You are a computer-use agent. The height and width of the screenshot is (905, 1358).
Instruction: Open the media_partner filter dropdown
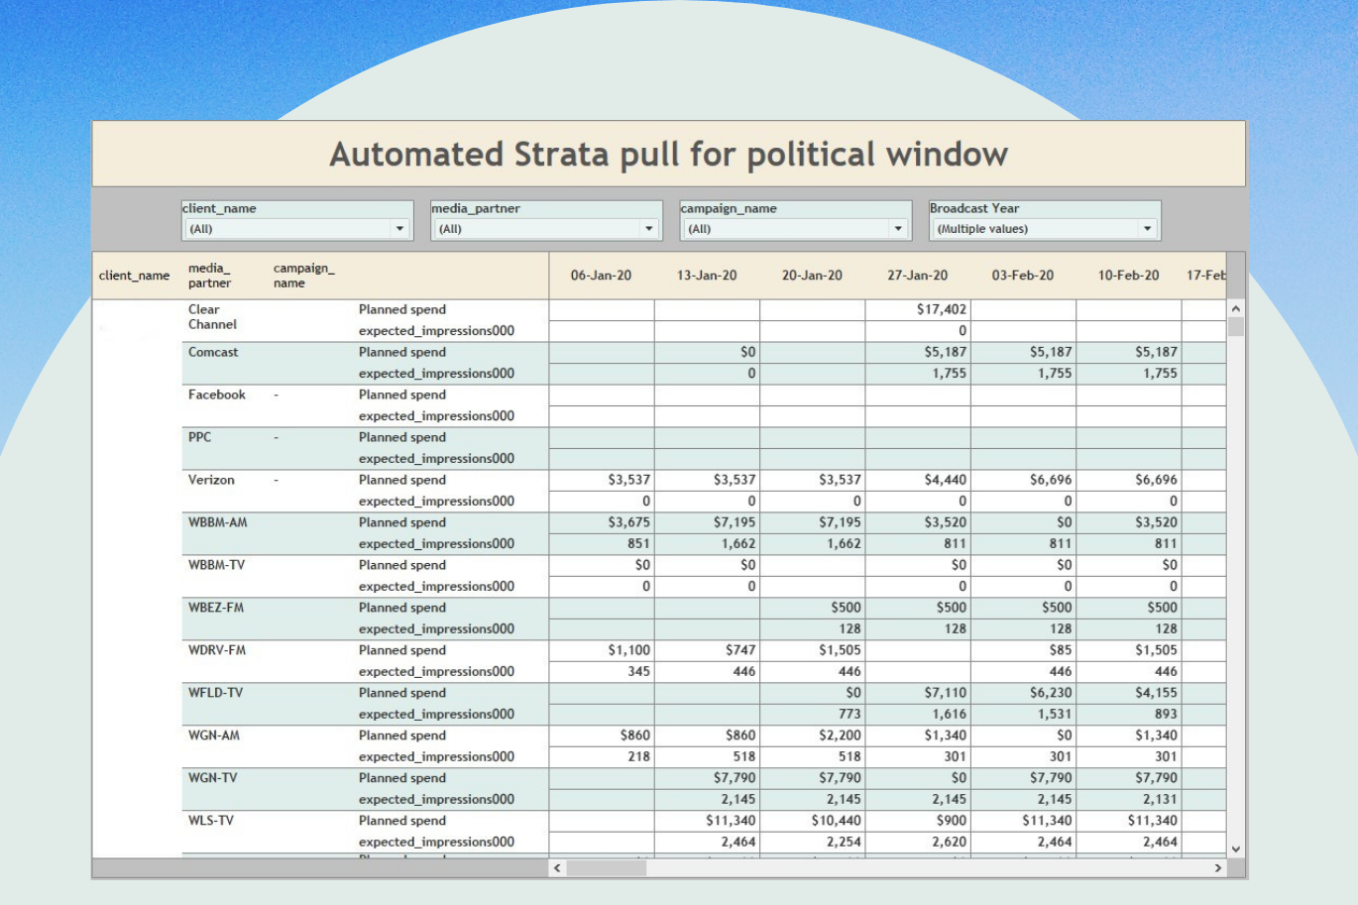click(546, 229)
